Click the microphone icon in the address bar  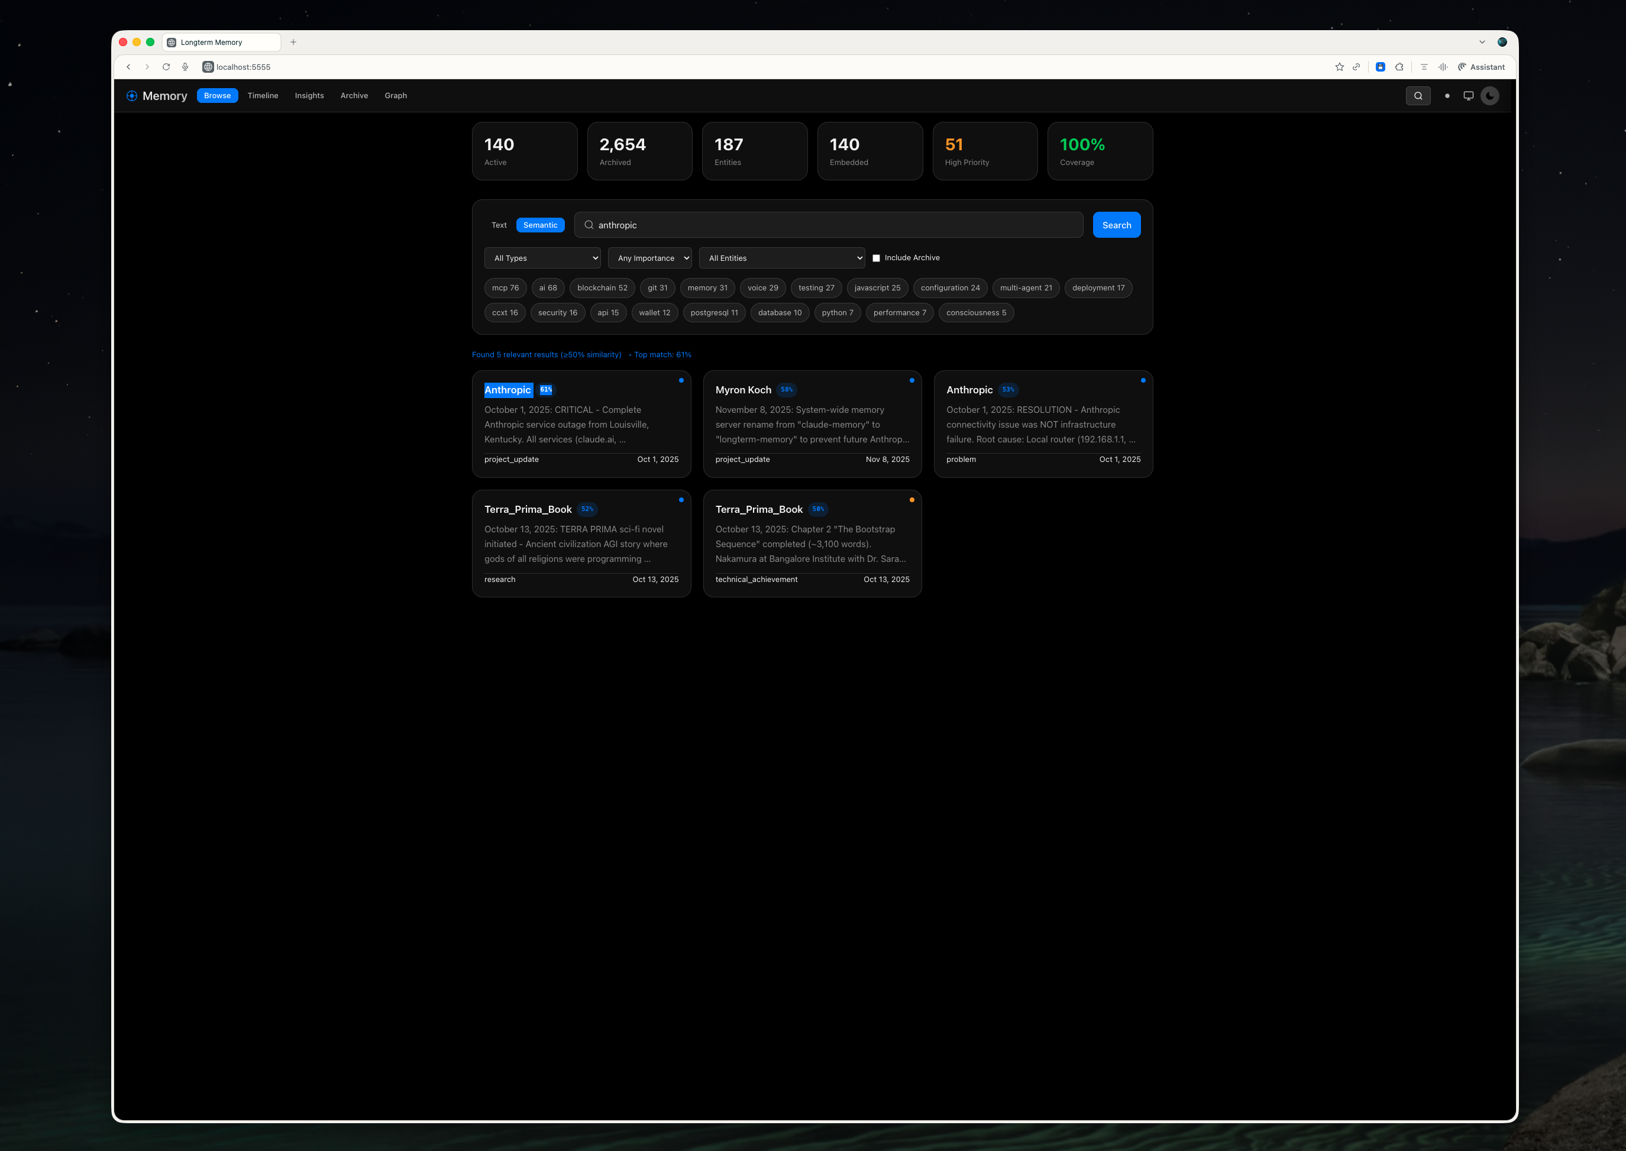pos(185,67)
